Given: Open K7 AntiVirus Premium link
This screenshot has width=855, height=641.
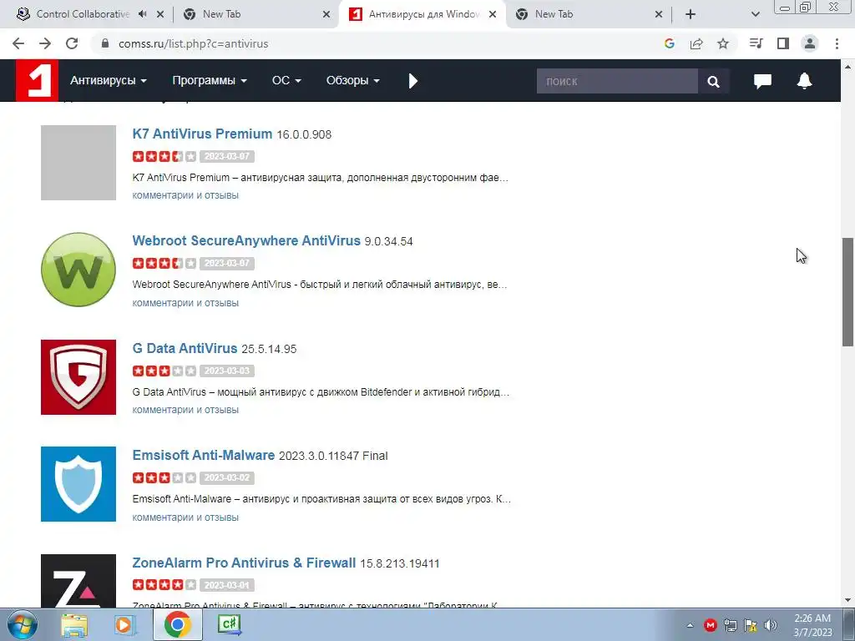Looking at the screenshot, I should coord(202,134).
